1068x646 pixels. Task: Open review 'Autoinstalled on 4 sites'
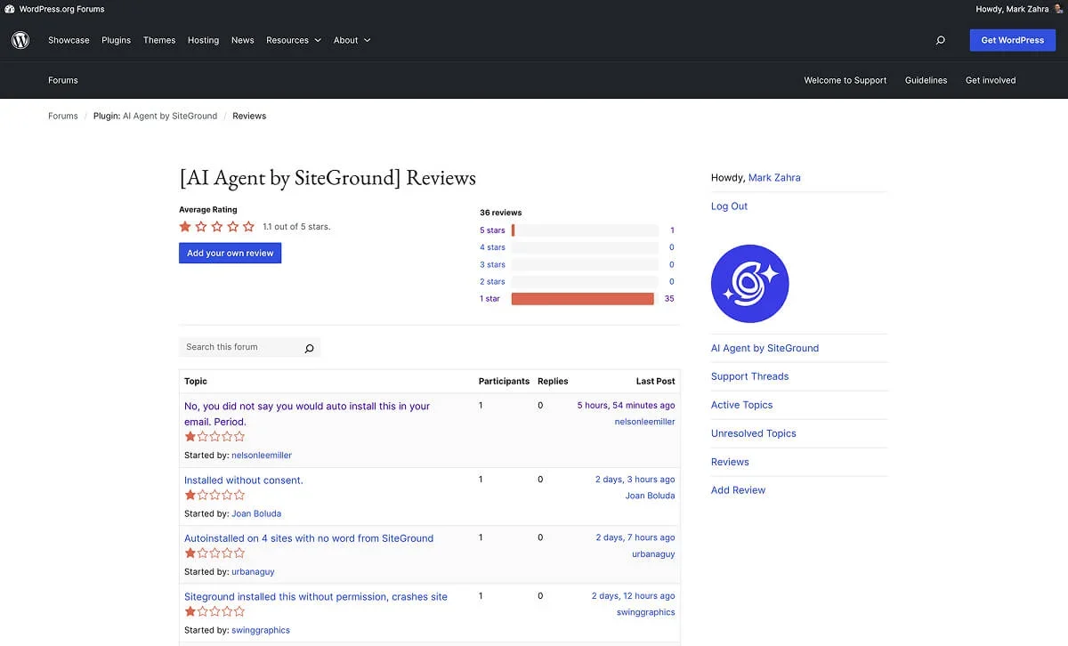(x=309, y=538)
